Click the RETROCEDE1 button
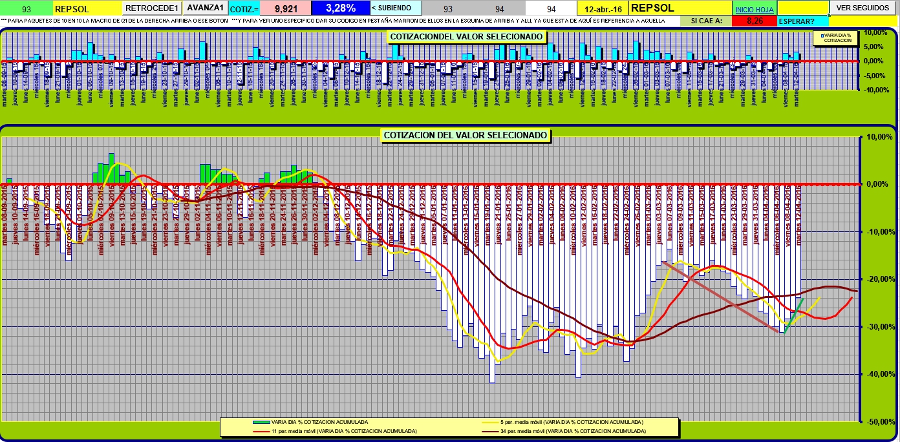900x442 pixels. tap(152, 8)
